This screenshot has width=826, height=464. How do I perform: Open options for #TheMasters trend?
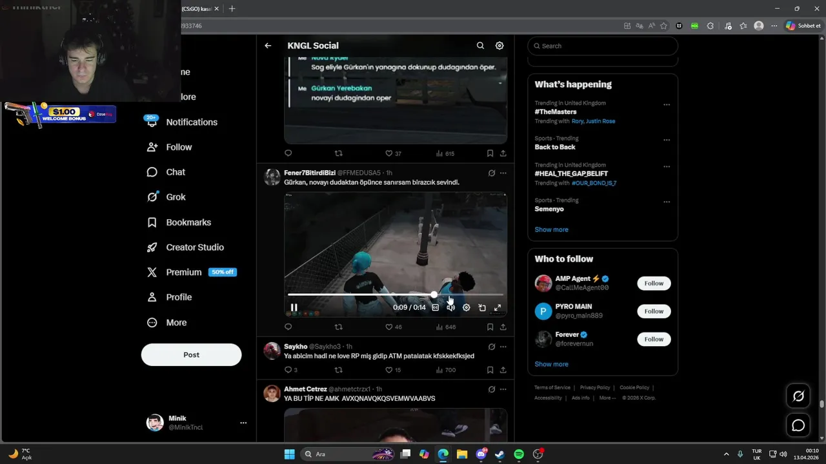667,104
